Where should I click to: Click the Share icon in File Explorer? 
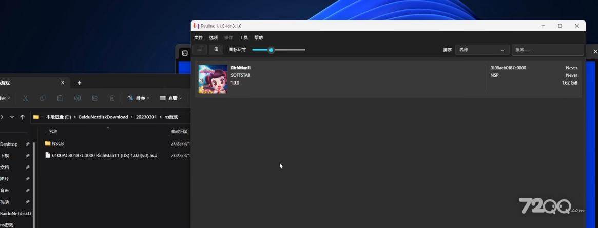94,98
